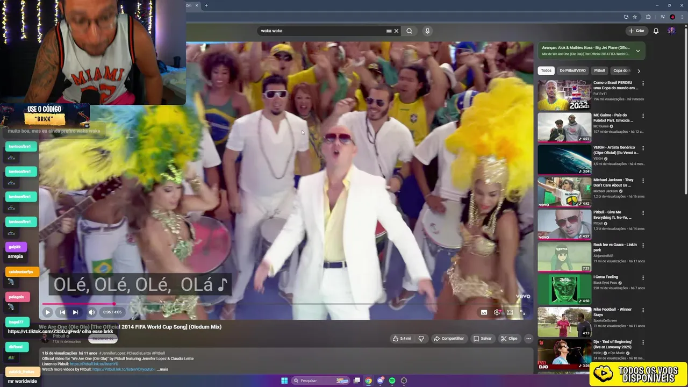The image size is (688, 387).
Task: Open options for Give Me Everything
Action: (x=643, y=213)
